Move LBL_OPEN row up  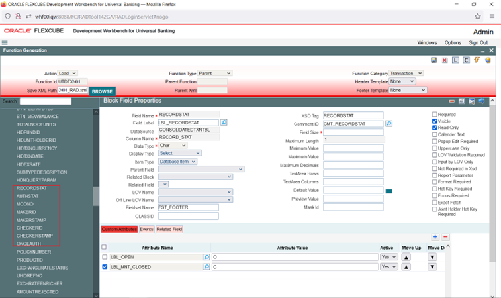pyautogui.click(x=406, y=257)
